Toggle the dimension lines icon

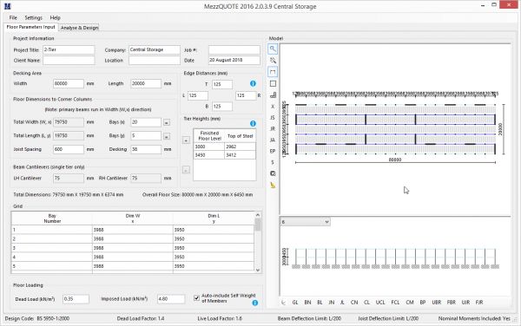(273, 72)
